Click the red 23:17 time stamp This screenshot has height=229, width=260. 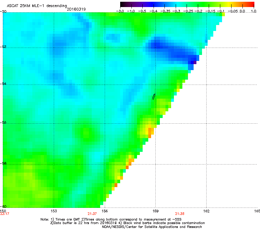(5, 214)
